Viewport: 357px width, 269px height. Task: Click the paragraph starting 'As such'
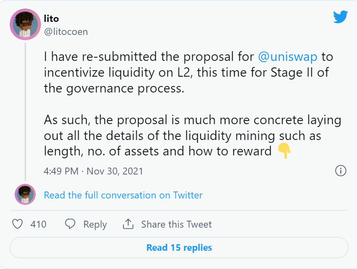[192, 136]
